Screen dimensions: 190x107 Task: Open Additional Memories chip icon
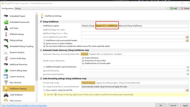(x=6, y=64)
